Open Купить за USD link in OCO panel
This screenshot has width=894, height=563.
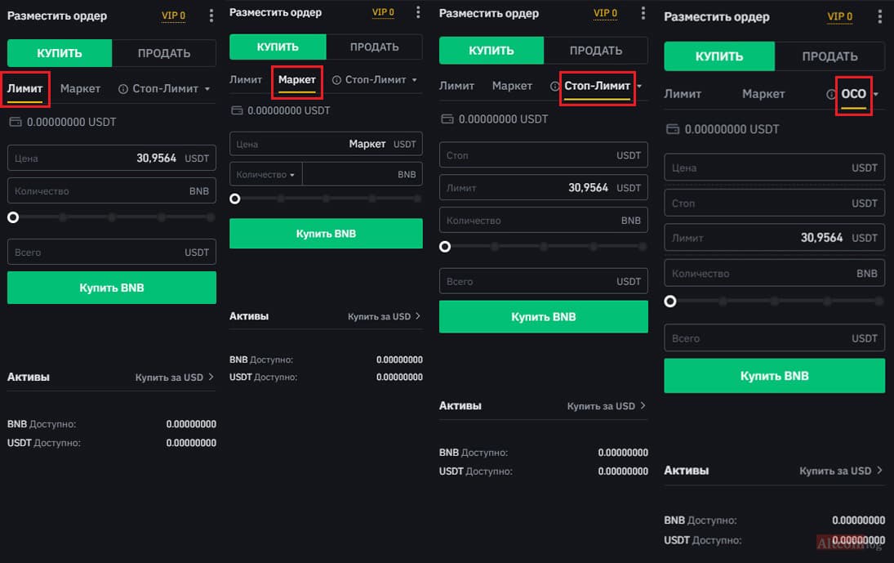pos(841,471)
